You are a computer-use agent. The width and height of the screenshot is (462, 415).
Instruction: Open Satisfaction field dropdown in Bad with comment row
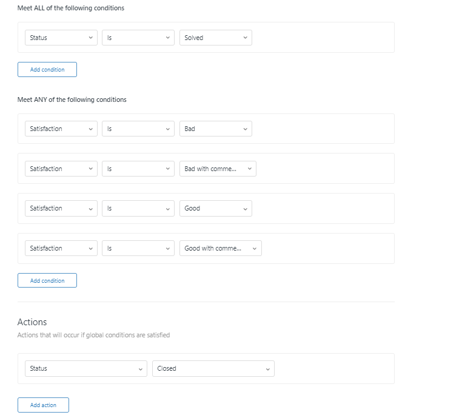click(61, 169)
